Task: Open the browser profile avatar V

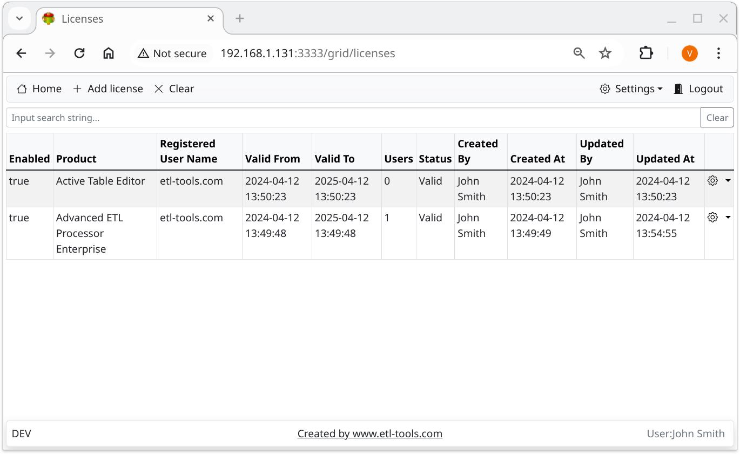Action: [689, 53]
